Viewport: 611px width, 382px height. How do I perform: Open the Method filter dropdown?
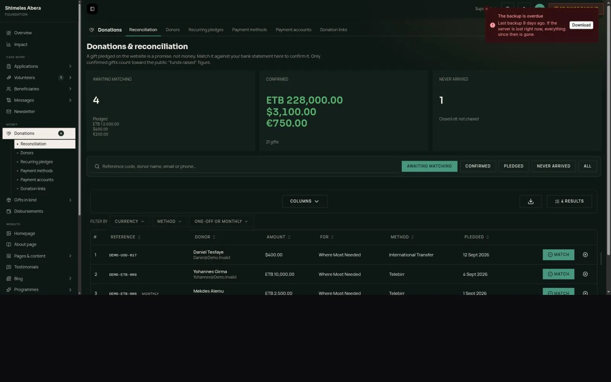(169, 222)
